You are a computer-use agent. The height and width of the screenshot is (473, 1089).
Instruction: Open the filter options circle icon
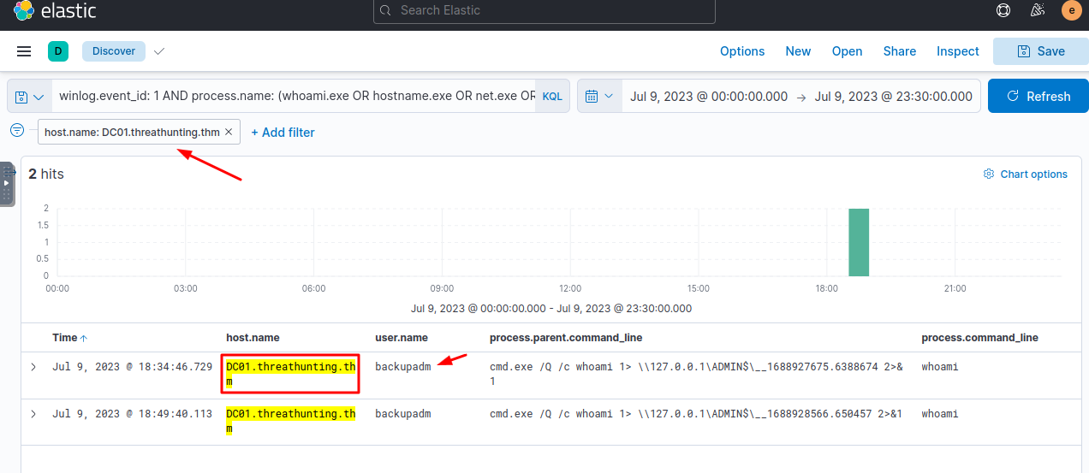tap(17, 131)
